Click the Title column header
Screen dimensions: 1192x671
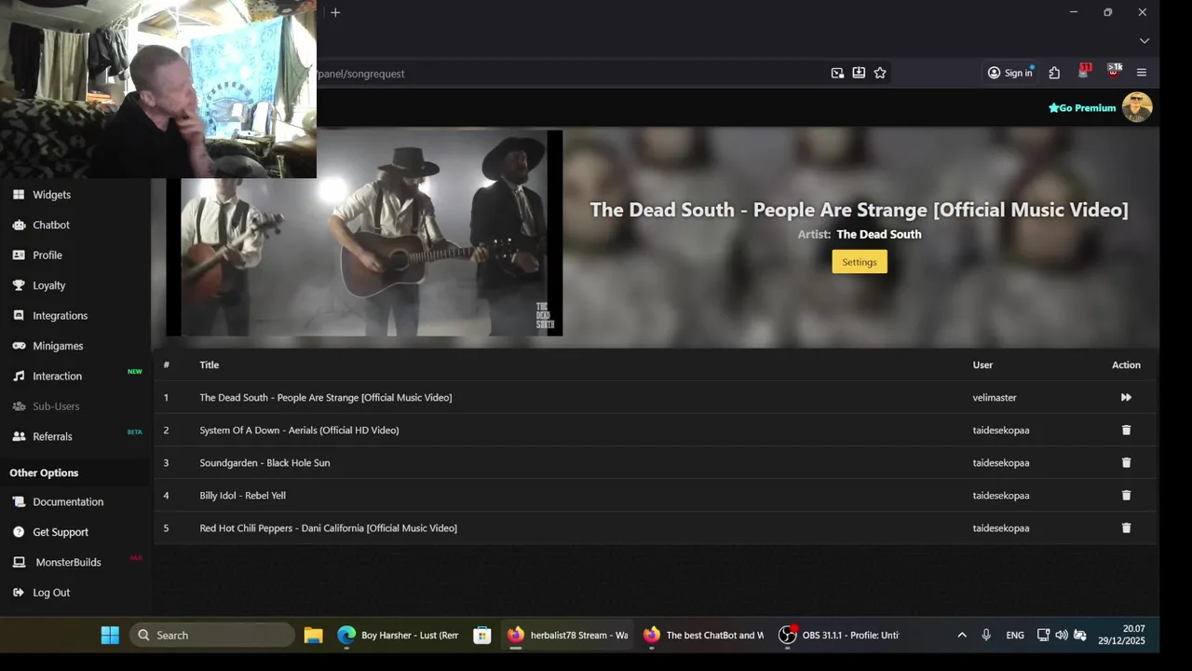point(209,365)
